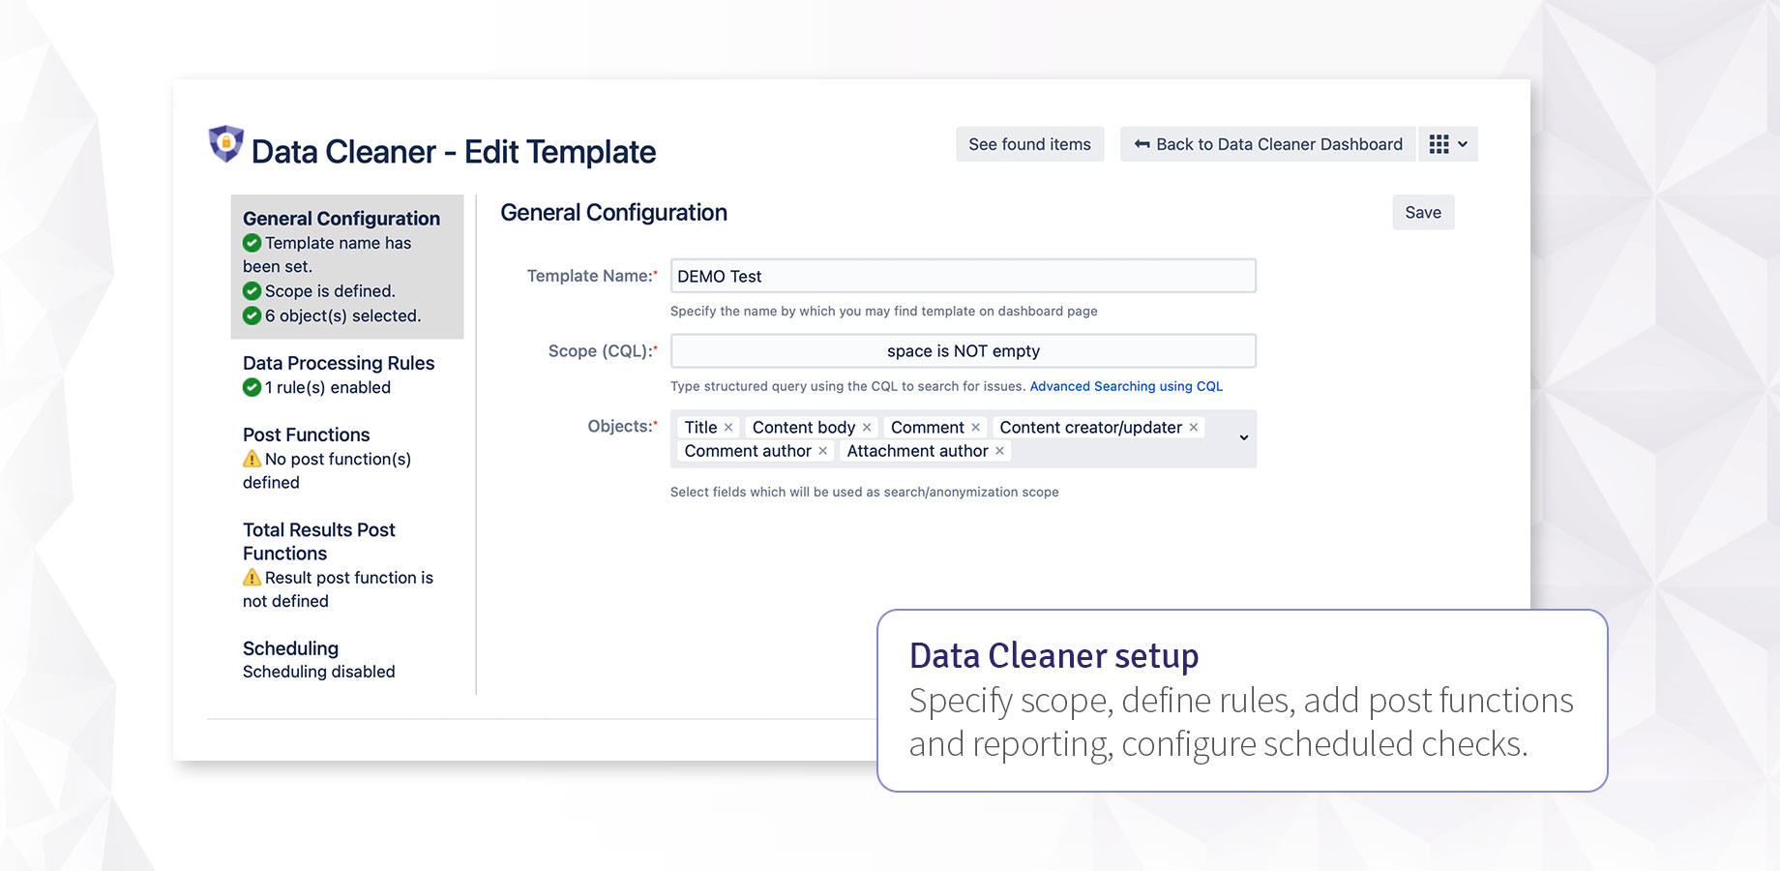Click into the Template Name field

963,276
